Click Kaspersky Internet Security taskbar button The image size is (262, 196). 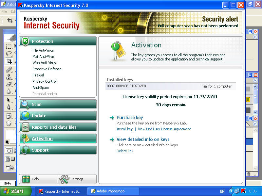point(61,191)
